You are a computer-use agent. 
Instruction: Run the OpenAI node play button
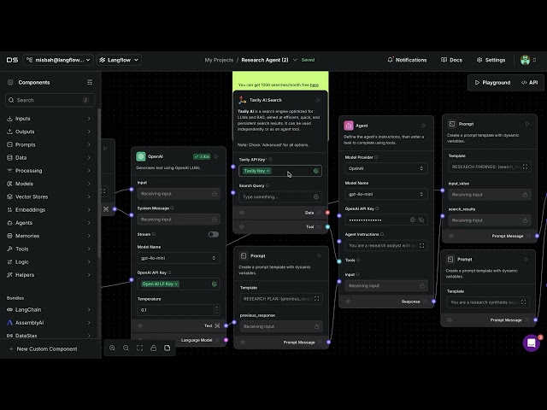point(216,157)
